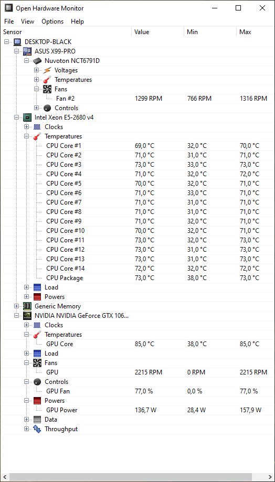Select the CPU Package temperature row
The width and height of the screenshot is (275, 482).
(137, 278)
